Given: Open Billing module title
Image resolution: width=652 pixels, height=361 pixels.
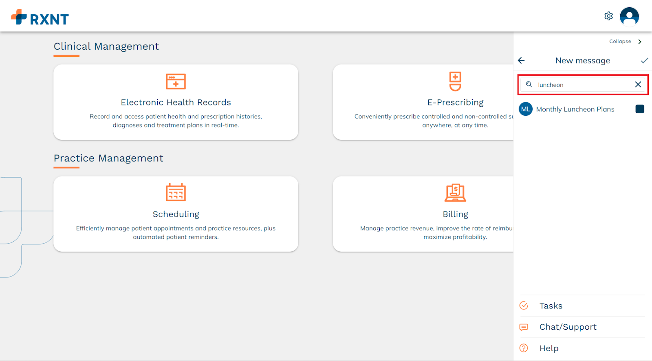Looking at the screenshot, I should tap(455, 214).
